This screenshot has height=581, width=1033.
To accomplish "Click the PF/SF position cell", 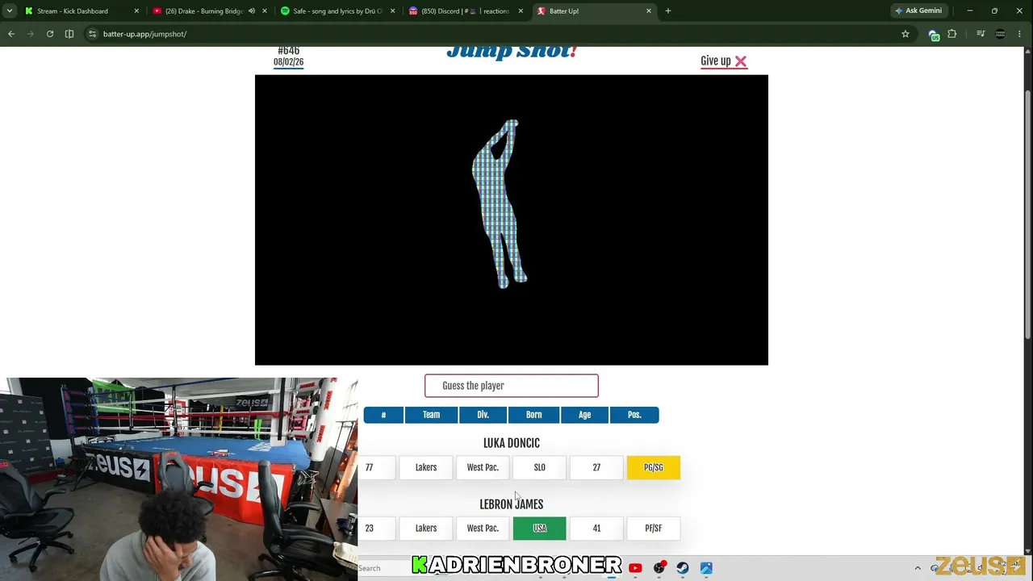I will [654, 529].
